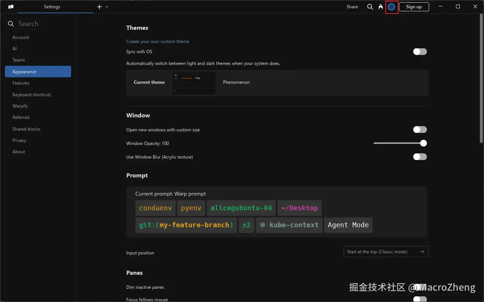Click the git:(my-feature-branch) prompt chip
Screen dimensions: 484x302
click(x=186, y=225)
